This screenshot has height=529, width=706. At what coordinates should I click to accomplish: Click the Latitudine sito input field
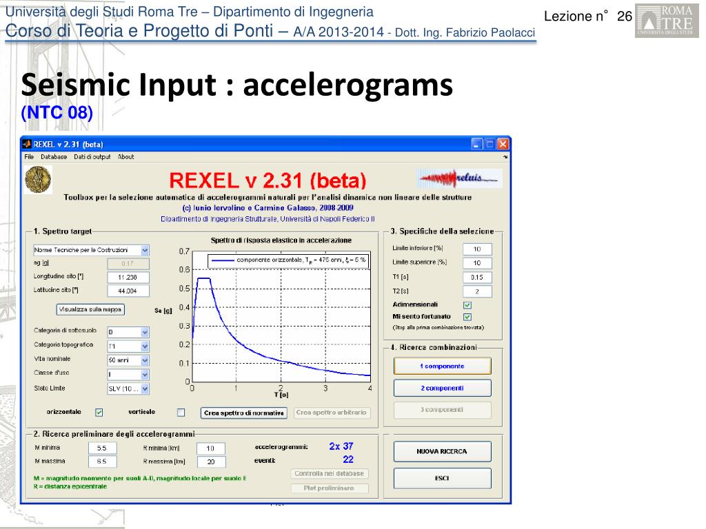coord(128,291)
